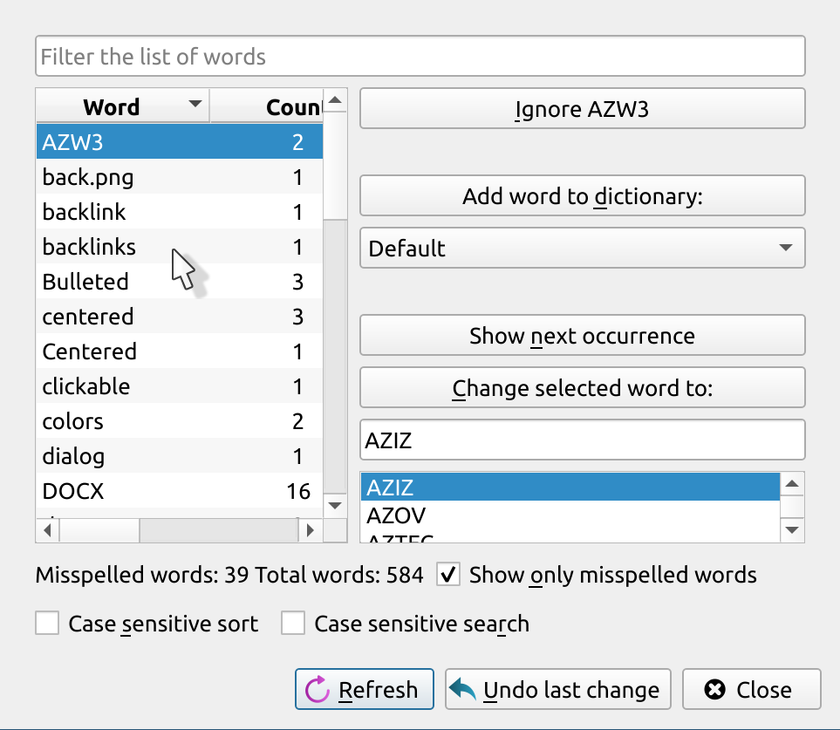Enable Case sensitive sort
The width and height of the screenshot is (840, 730).
coord(47,624)
